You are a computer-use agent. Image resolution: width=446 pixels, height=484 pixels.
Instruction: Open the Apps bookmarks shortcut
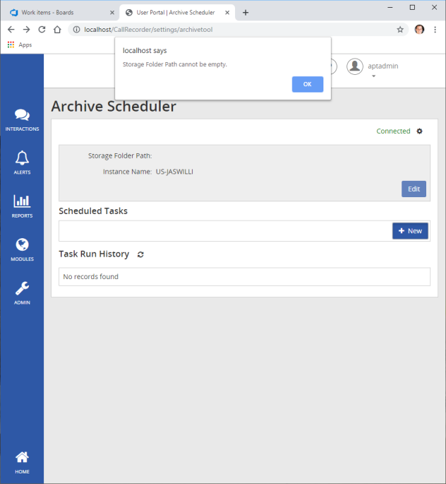point(20,45)
